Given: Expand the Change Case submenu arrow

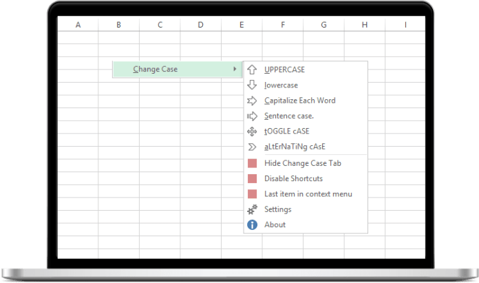Looking at the screenshot, I should (x=235, y=69).
